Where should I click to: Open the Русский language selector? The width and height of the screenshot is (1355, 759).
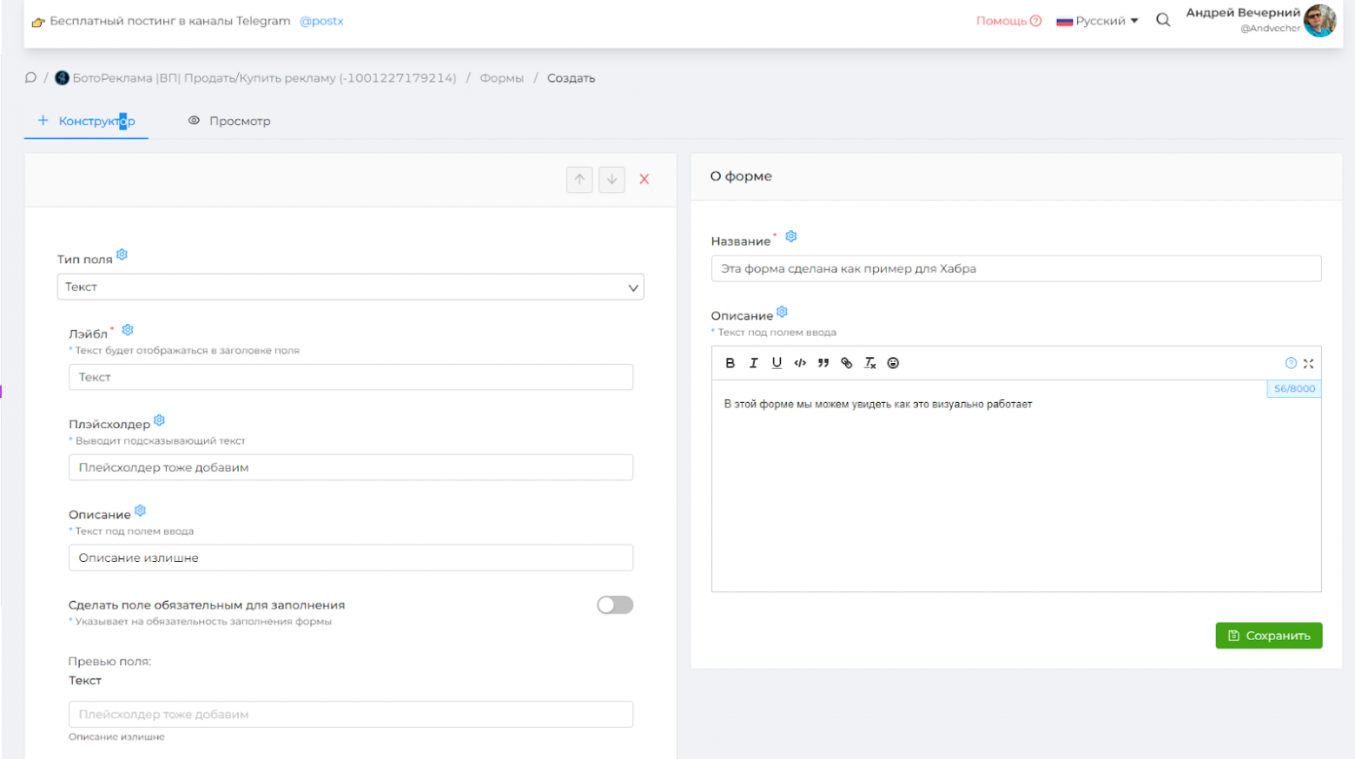point(1097,21)
